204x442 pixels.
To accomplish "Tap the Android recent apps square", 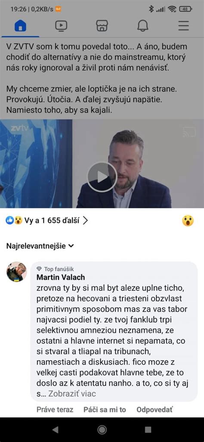I will coord(148,430).
